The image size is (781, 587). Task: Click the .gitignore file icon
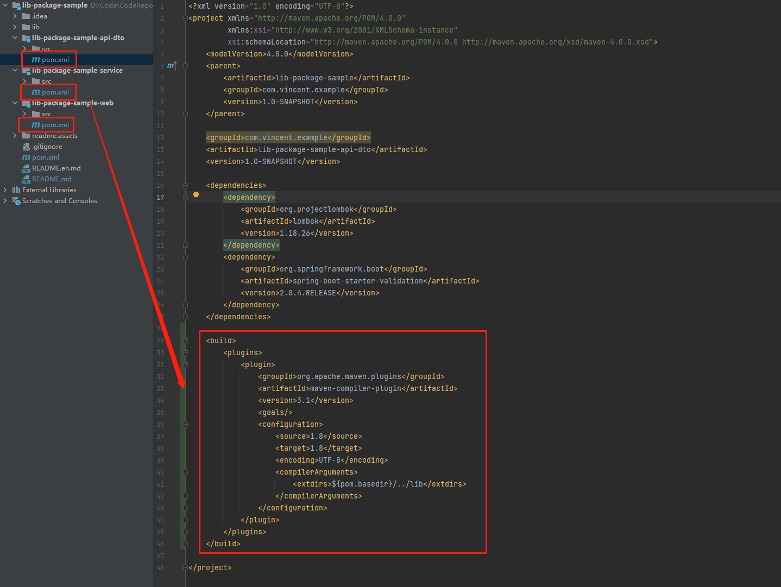pyautogui.click(x=26, y=146)
